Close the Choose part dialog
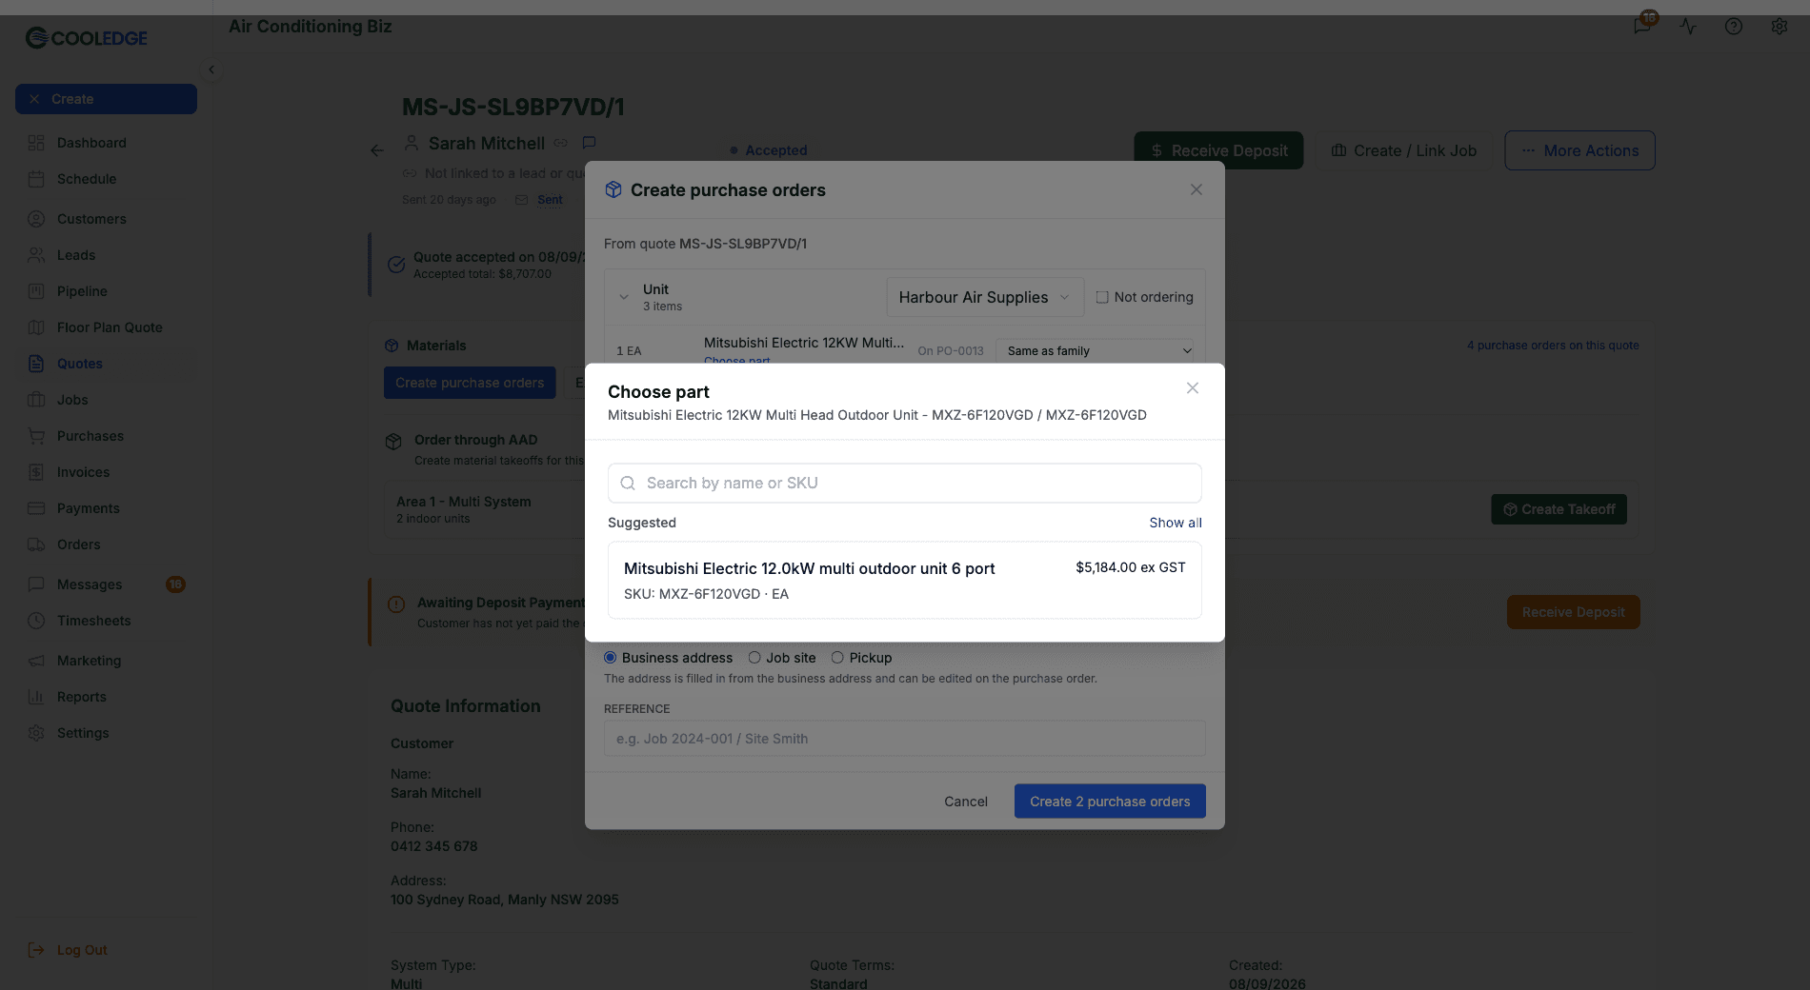 pyautogui.click(x=1193, y=388)
